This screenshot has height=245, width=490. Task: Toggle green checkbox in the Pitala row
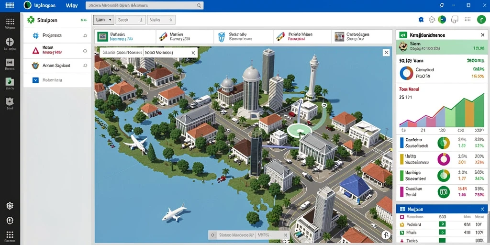tap(442, 232)
